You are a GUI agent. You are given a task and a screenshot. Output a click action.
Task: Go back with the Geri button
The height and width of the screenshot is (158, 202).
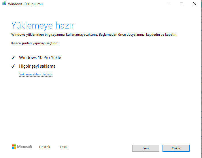click(x=146, y=148)
